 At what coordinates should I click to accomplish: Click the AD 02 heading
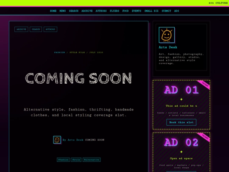coord(182,142)
